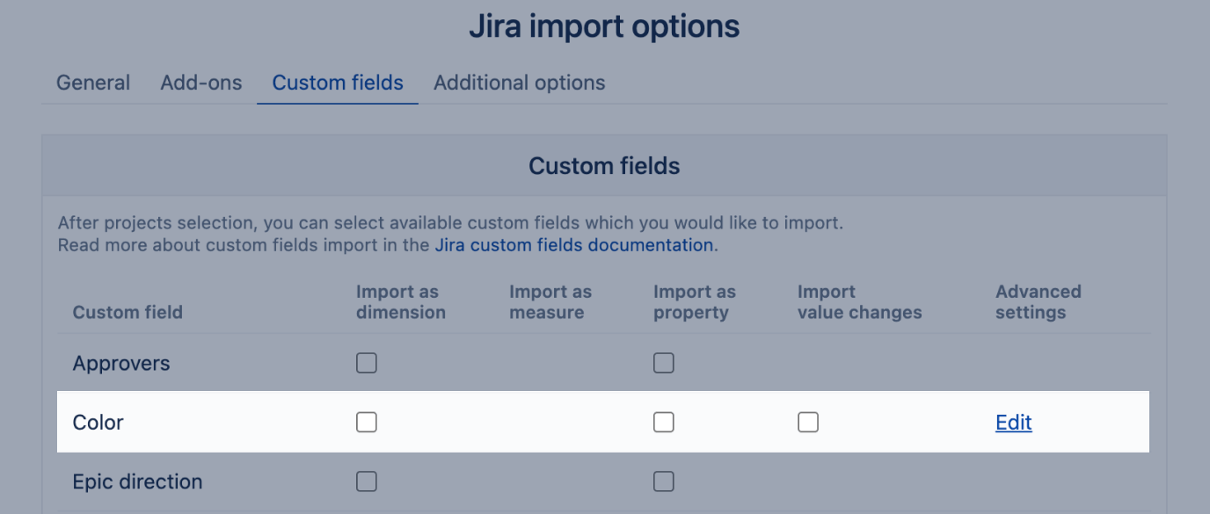
Task: Click the Epic direction field name
Action: [137, 481]
